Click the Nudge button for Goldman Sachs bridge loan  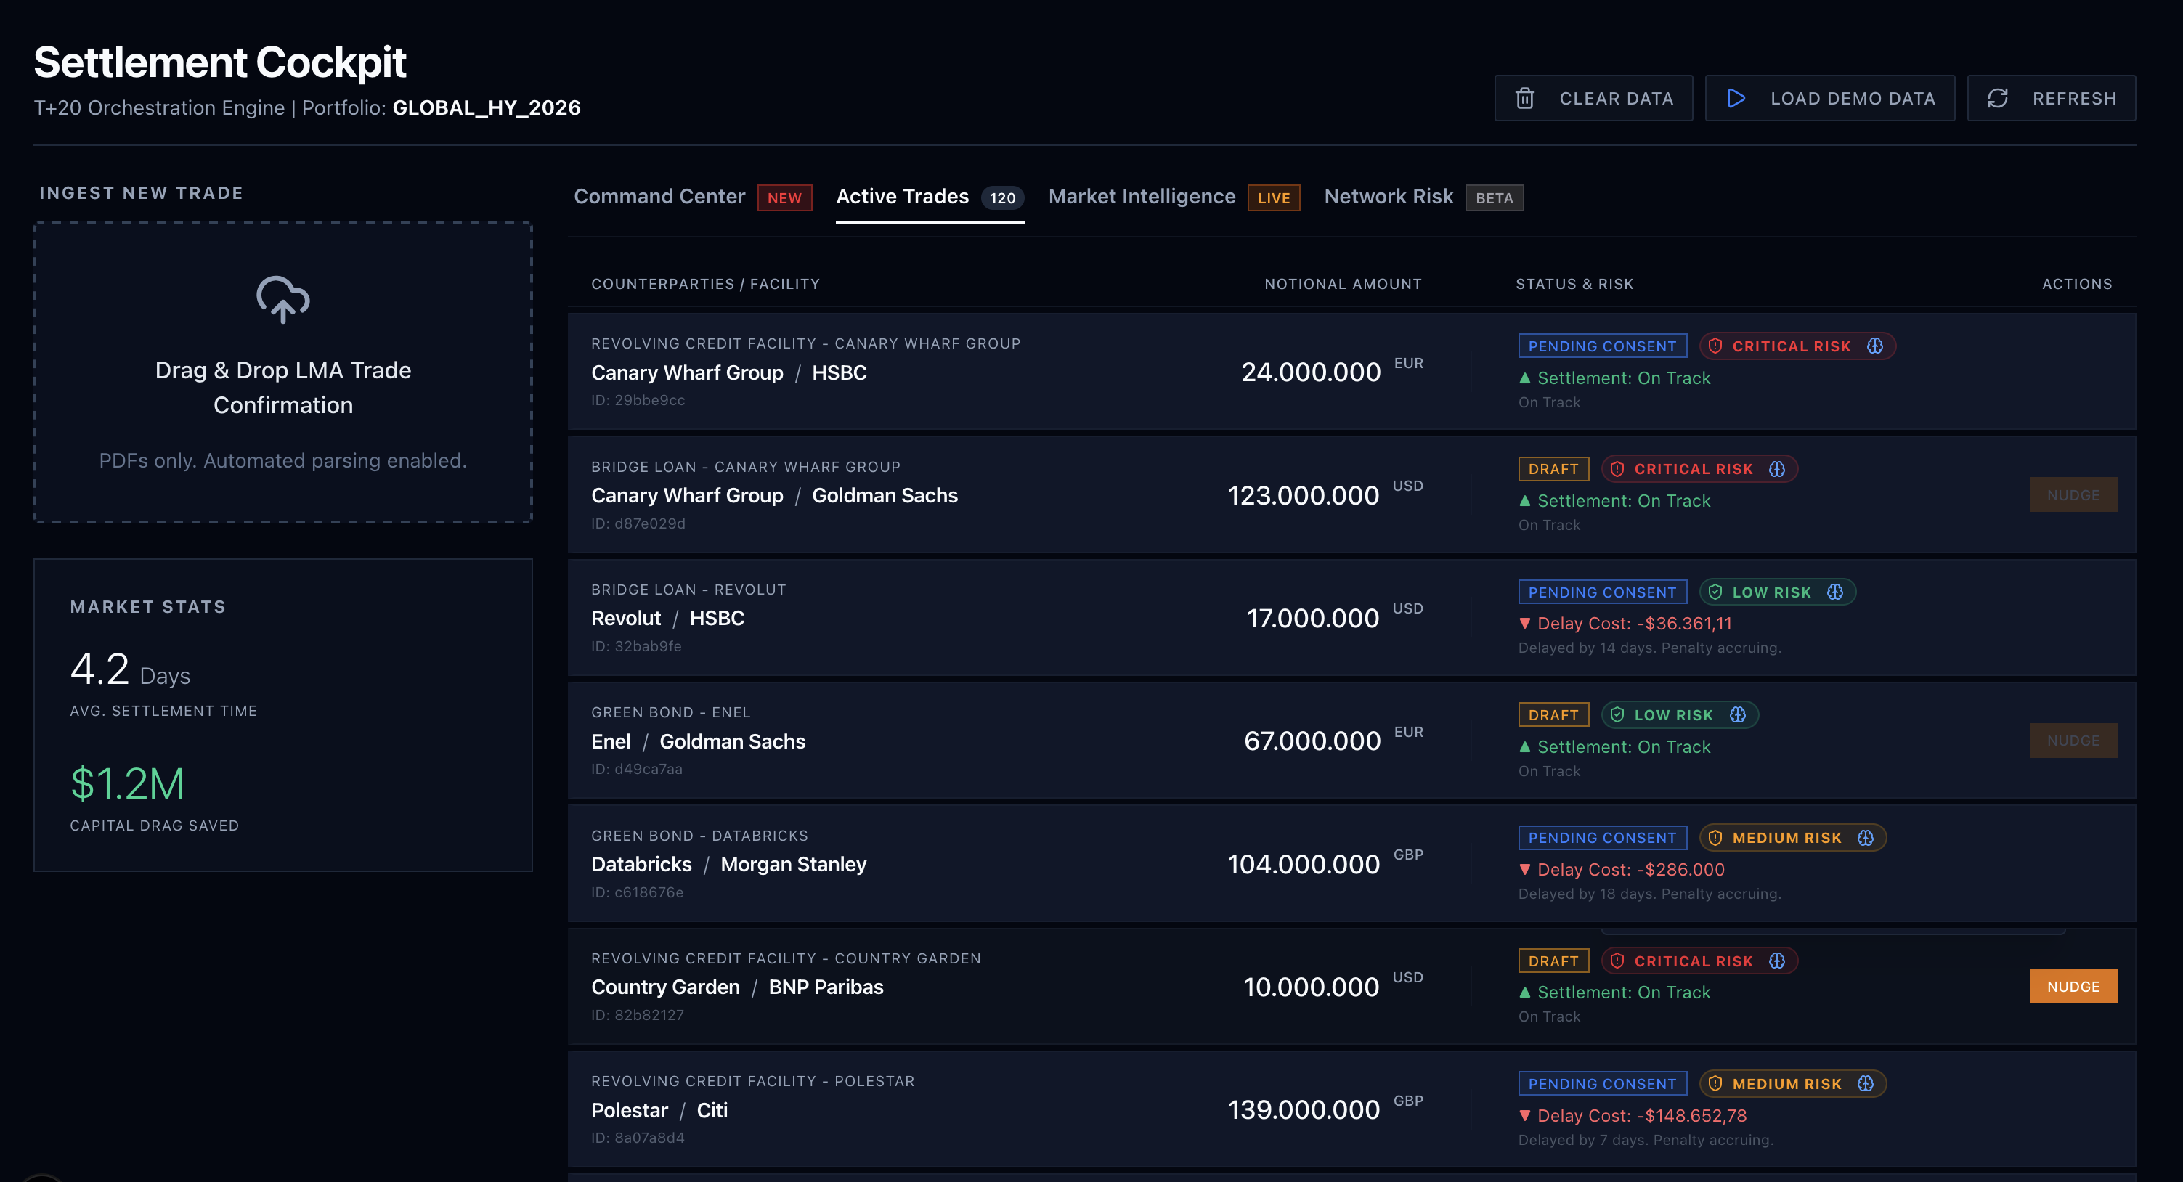[x=2072, y=494]
